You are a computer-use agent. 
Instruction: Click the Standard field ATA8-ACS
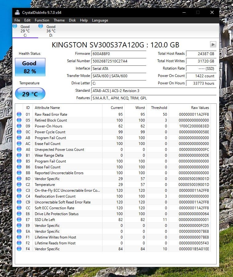[154, 90]
